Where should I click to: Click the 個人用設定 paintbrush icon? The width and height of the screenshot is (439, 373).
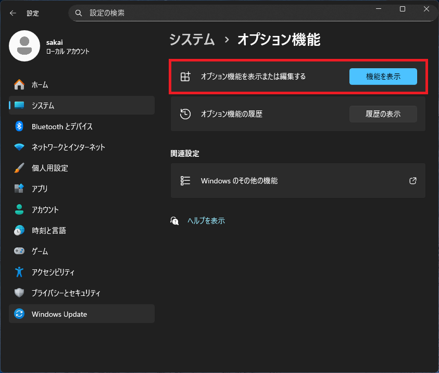click(x=19, y=168)
